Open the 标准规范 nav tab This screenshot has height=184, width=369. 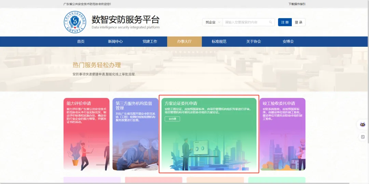pos(219,42)
